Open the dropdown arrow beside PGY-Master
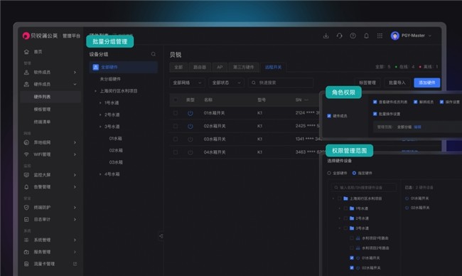 pos(430,36)
